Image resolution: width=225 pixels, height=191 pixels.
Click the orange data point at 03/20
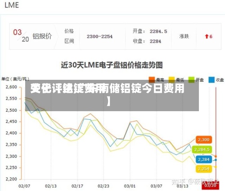[216, 156]
